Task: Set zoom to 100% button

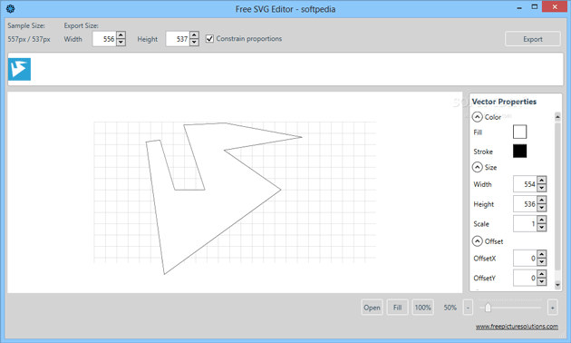Action: tap(422, 308)
